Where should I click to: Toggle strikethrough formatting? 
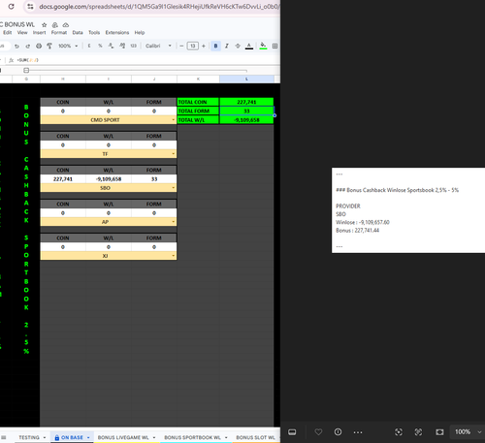coord(238,47)
